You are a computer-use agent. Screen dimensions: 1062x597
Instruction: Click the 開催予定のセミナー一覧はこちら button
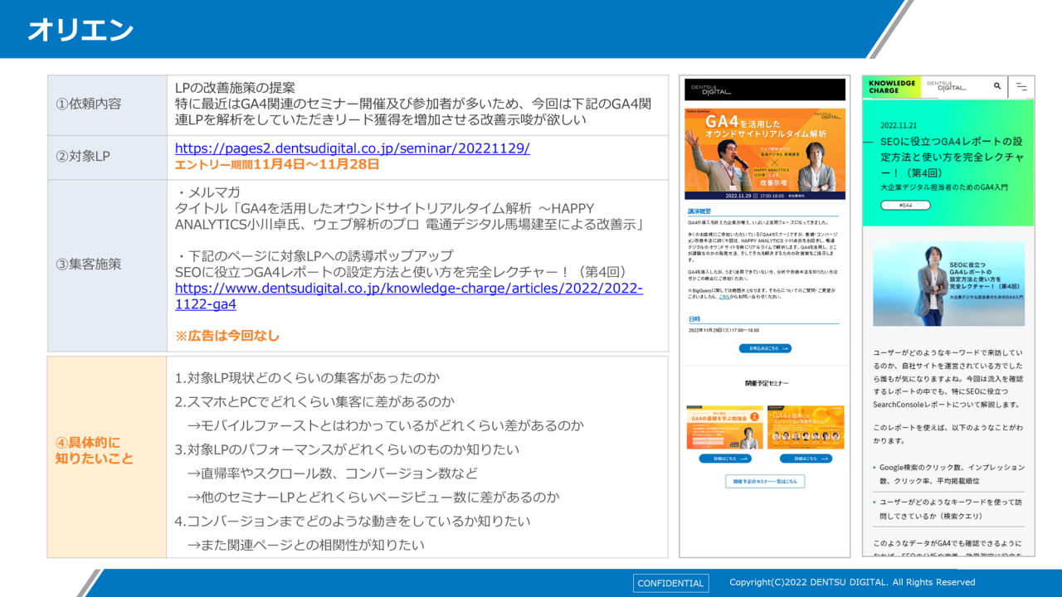pos(764,481)
